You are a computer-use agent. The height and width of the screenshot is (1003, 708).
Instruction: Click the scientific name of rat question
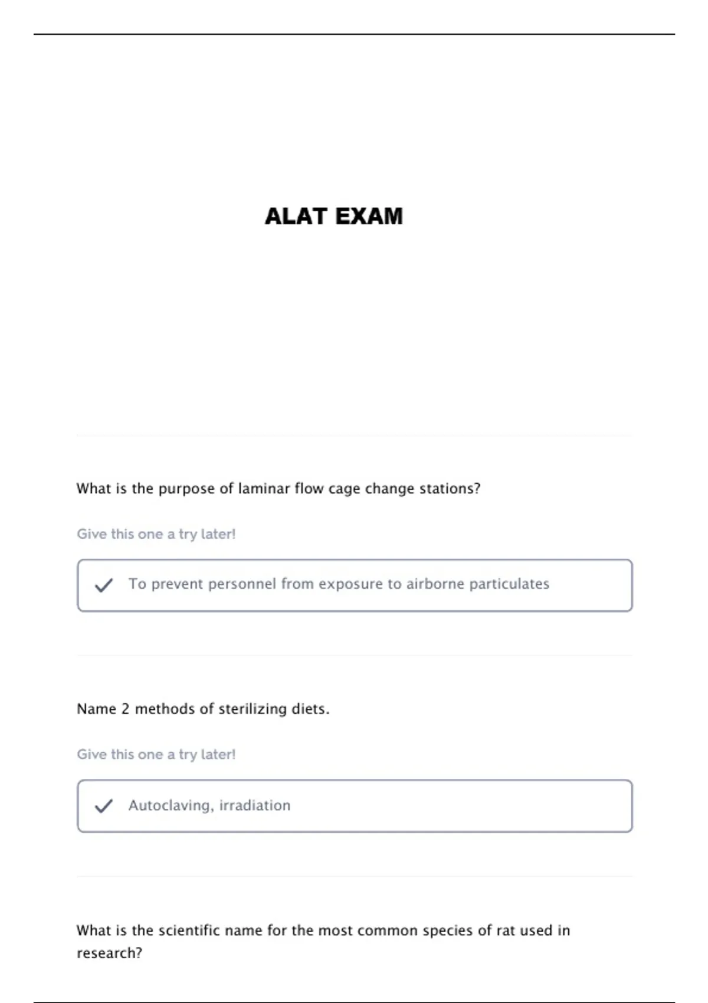click(323, 942)
